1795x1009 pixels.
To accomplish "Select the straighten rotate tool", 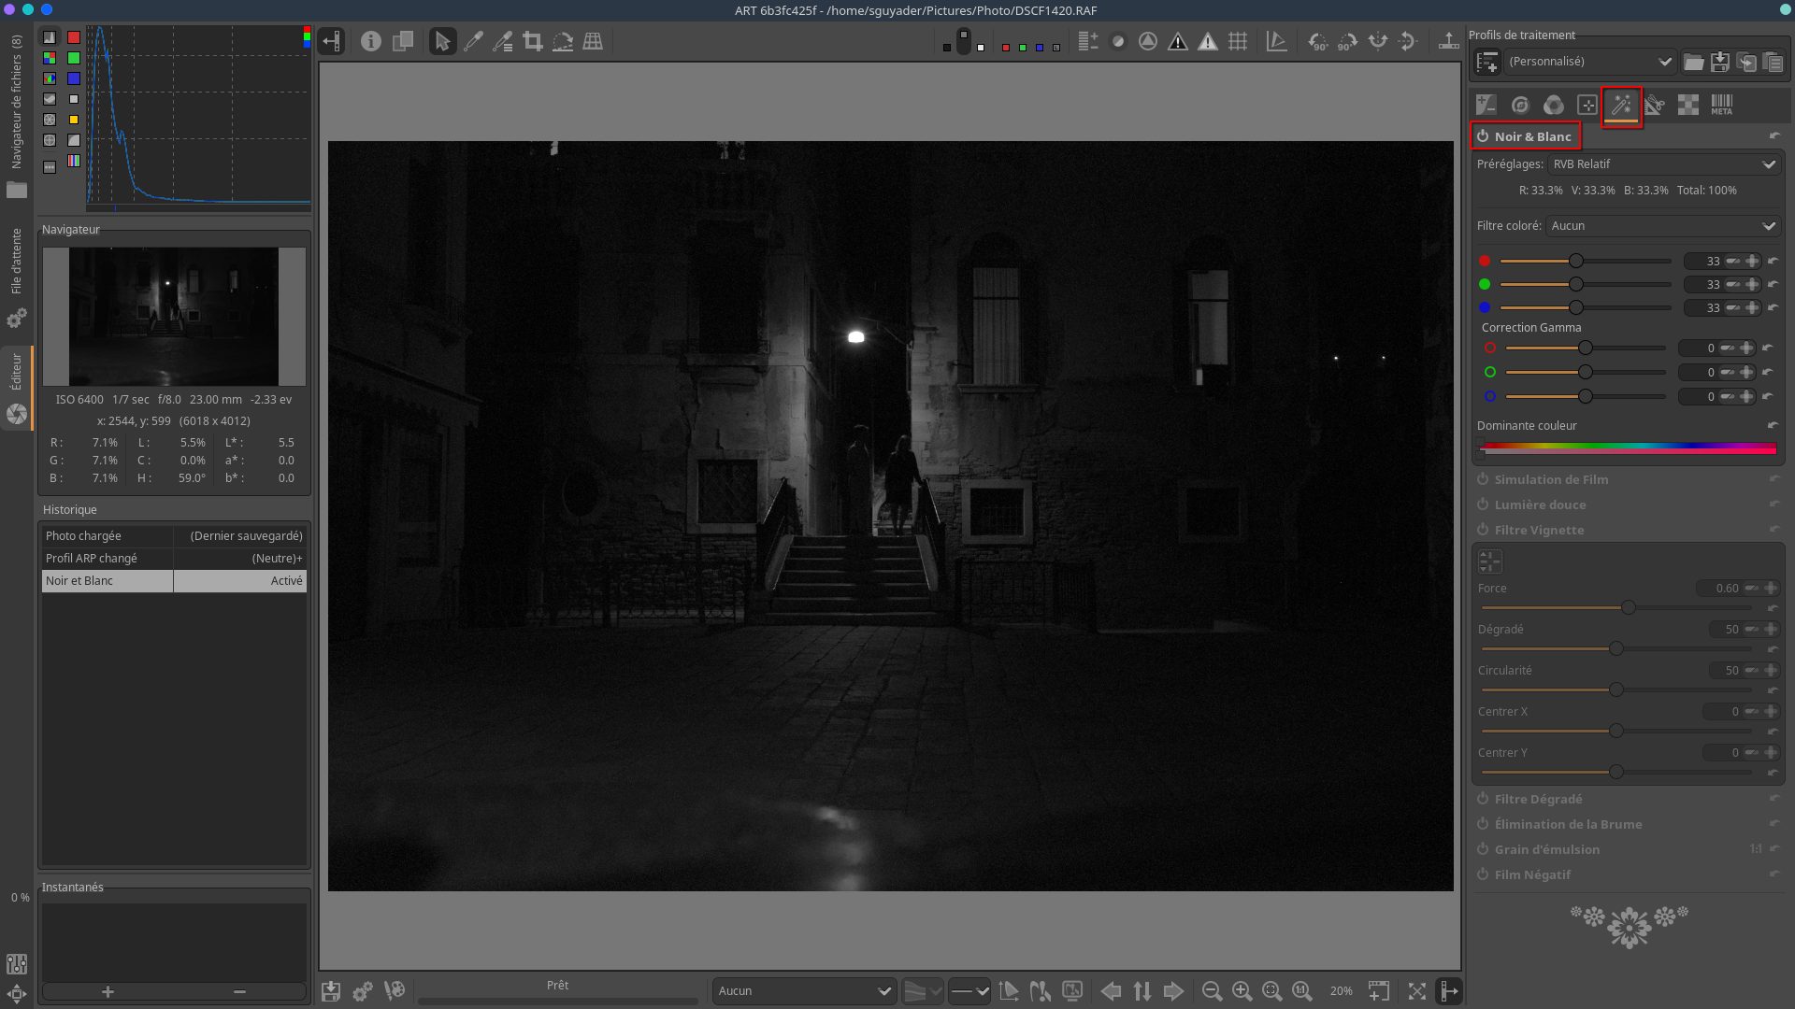I will pyautogui.click(x=563, y=42).
